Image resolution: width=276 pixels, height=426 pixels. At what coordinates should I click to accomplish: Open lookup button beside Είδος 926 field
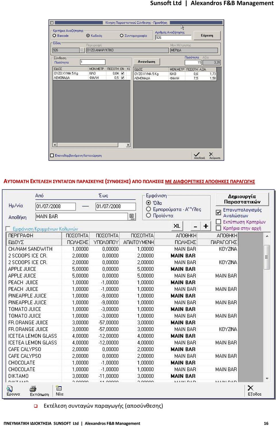coord(82,50)
